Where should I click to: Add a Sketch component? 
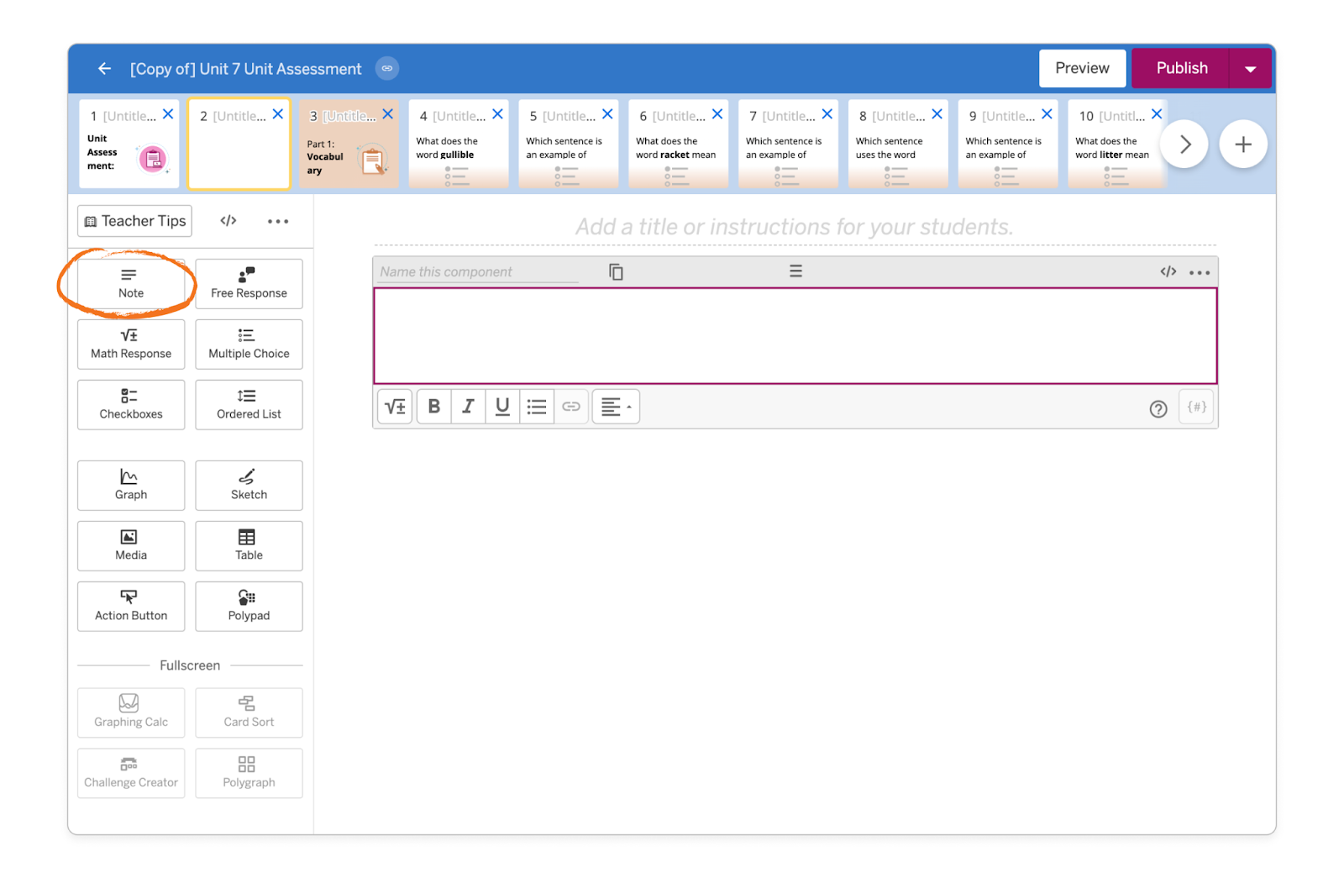pyautogui.click(x=248, y=485)
